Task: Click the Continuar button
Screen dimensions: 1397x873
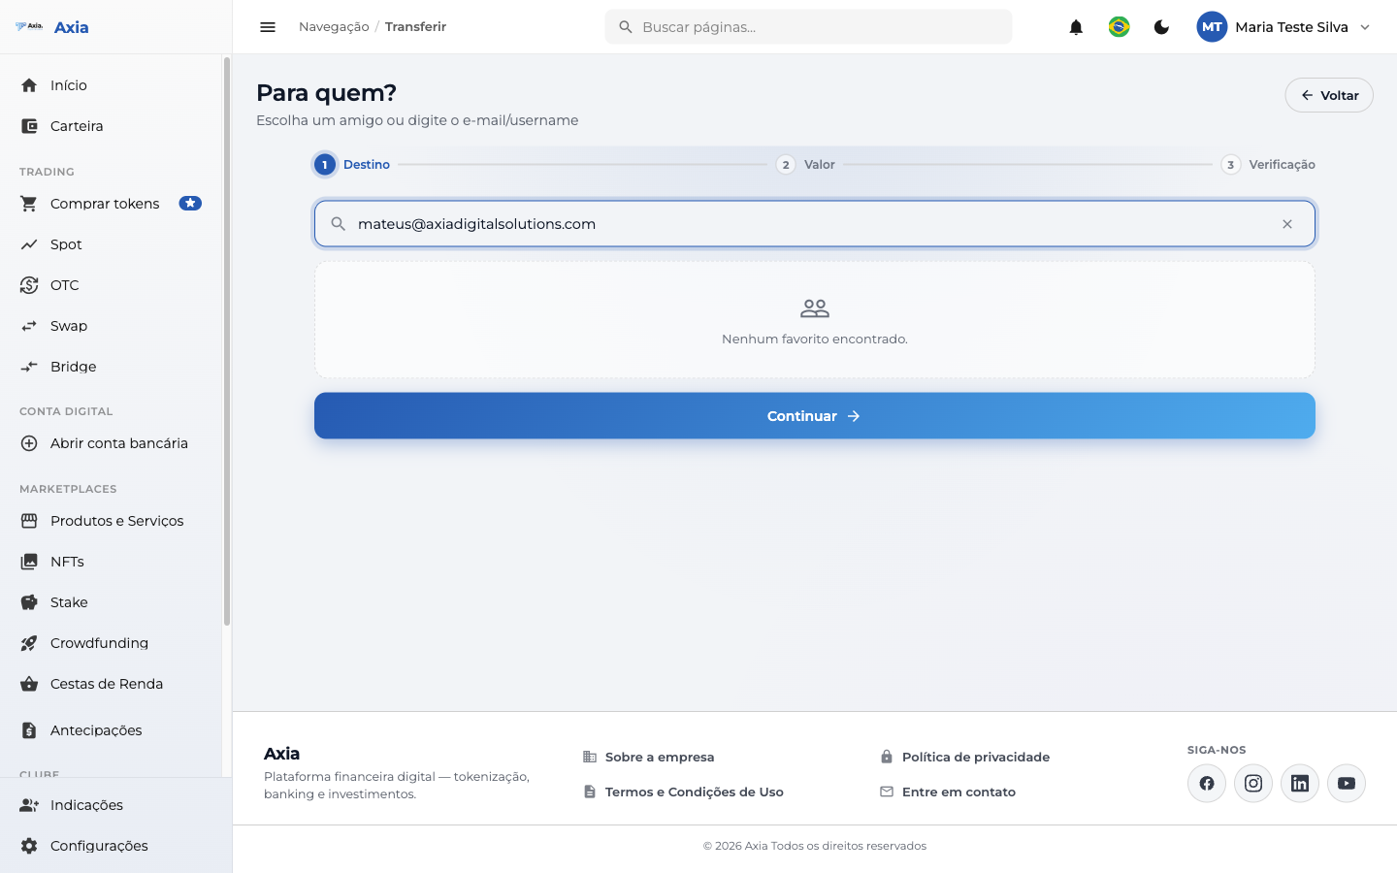Action: [x=815, y=416]
